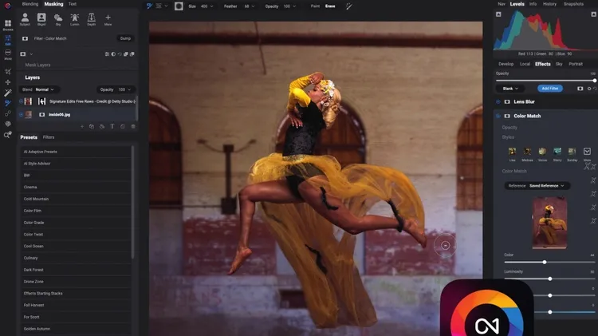
Task: Apply the Starry style preset icon
Action: coord(557,152)
